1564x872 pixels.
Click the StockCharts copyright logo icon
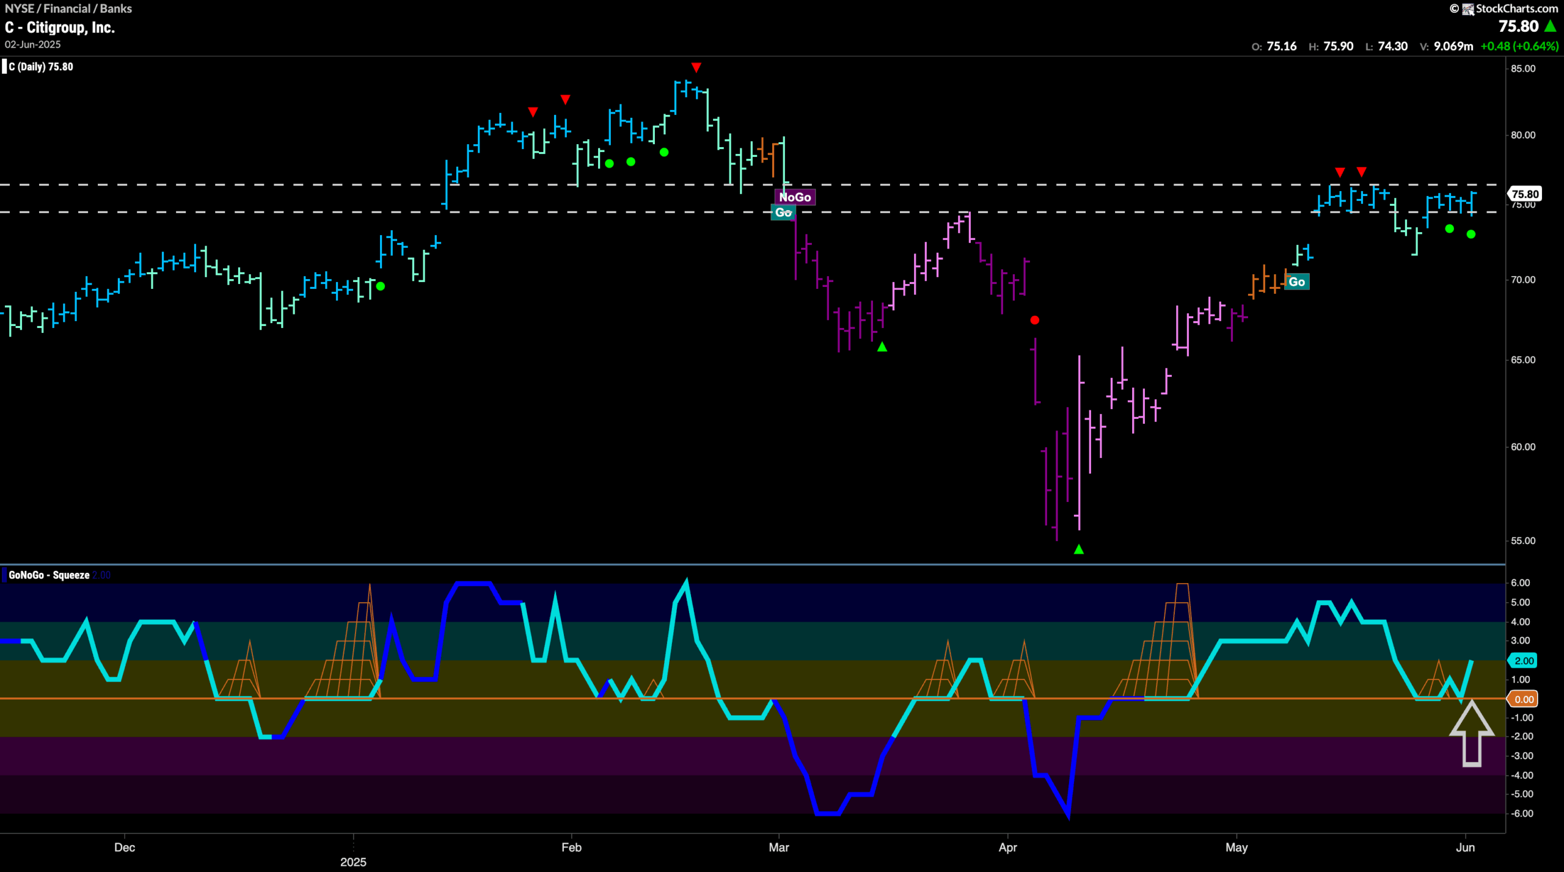pos(1468,9)
